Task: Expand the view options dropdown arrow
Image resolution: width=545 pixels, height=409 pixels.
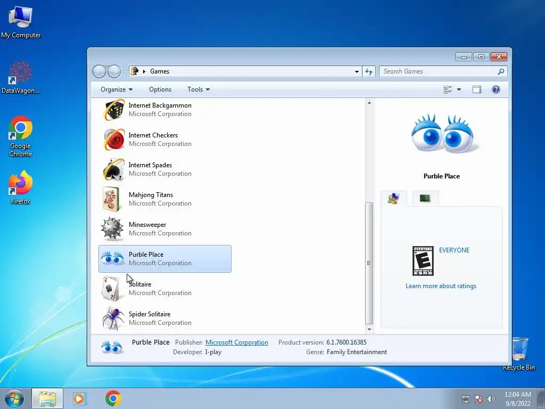Action: [x=459, y=89]
